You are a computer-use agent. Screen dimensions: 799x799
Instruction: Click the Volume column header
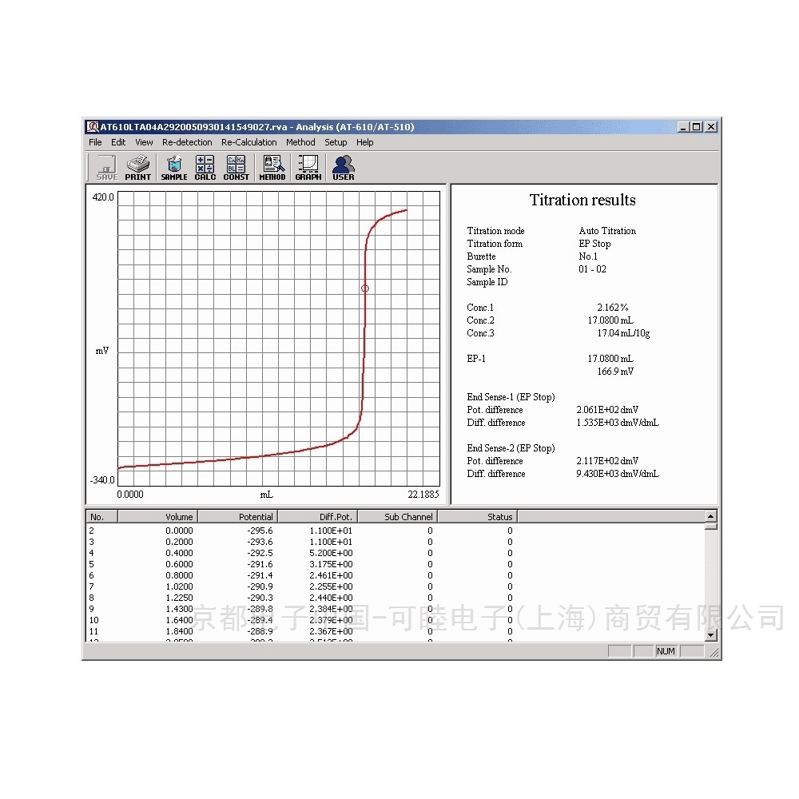[x=157, y=517]
